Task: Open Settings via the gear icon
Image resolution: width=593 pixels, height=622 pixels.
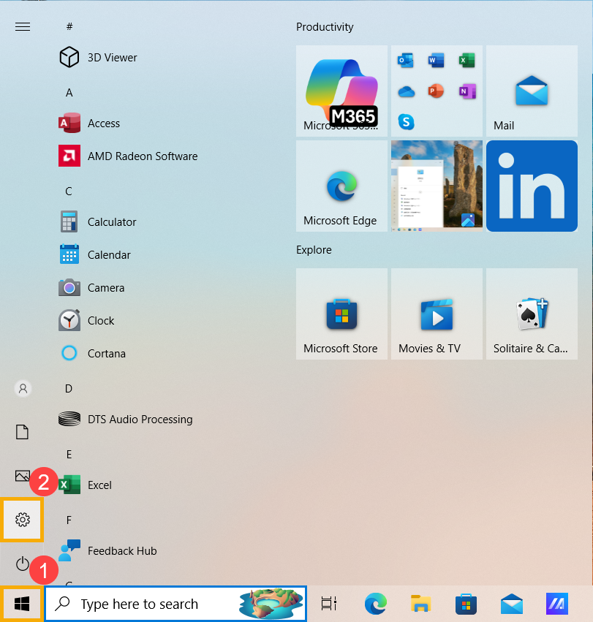Action: (23, 520)
